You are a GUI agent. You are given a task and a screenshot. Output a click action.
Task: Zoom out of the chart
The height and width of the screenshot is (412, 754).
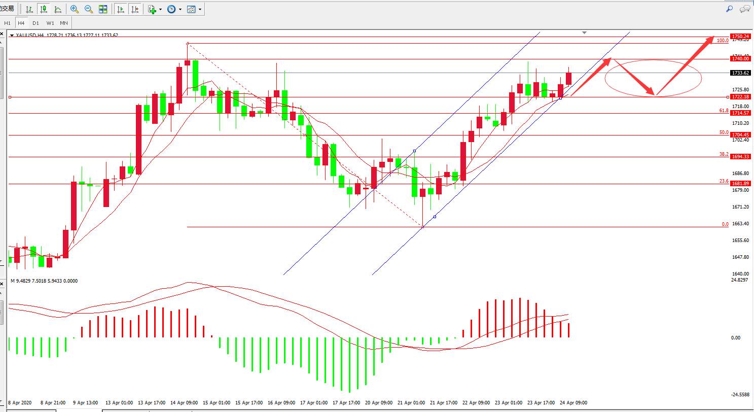tap(89, 9)
